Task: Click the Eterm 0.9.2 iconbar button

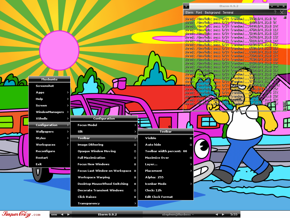Action: click(107, 214)
